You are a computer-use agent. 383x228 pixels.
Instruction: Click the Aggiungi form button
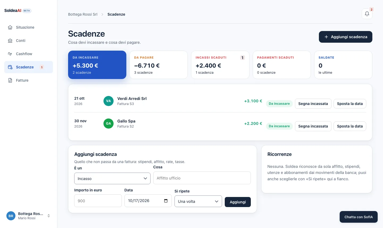point(238,202)
